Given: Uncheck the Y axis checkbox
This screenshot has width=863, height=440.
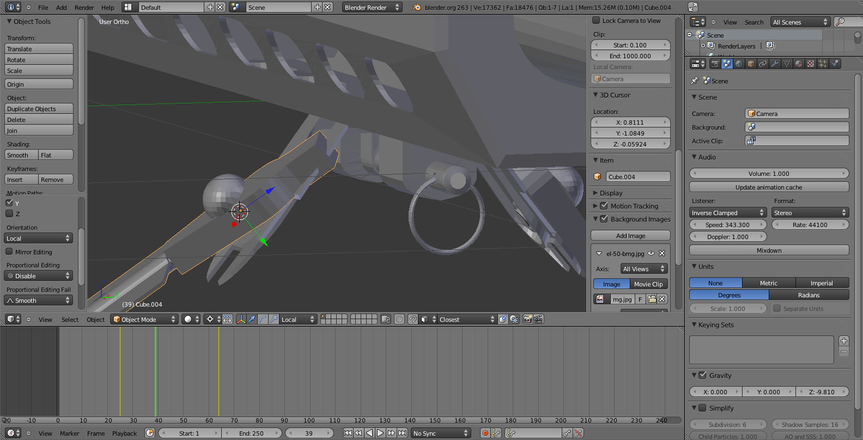Looking at the screenshot, I should [x=9, y=203].
